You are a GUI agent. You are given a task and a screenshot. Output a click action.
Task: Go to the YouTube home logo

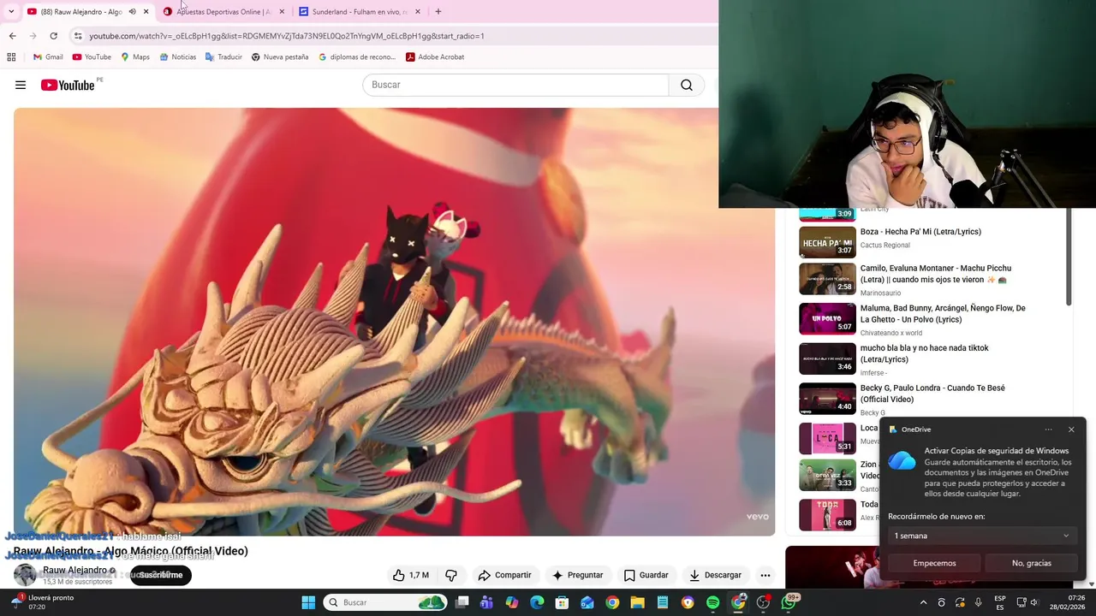point(68,85)
